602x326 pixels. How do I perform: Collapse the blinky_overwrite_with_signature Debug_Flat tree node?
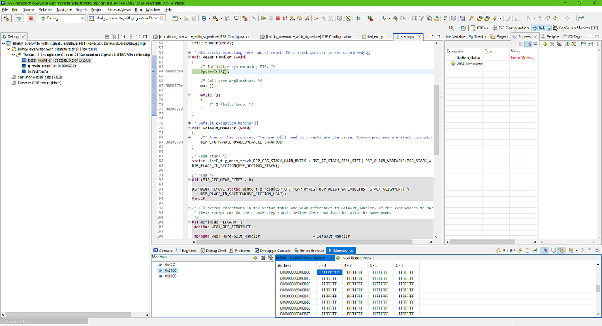[5, 44]
